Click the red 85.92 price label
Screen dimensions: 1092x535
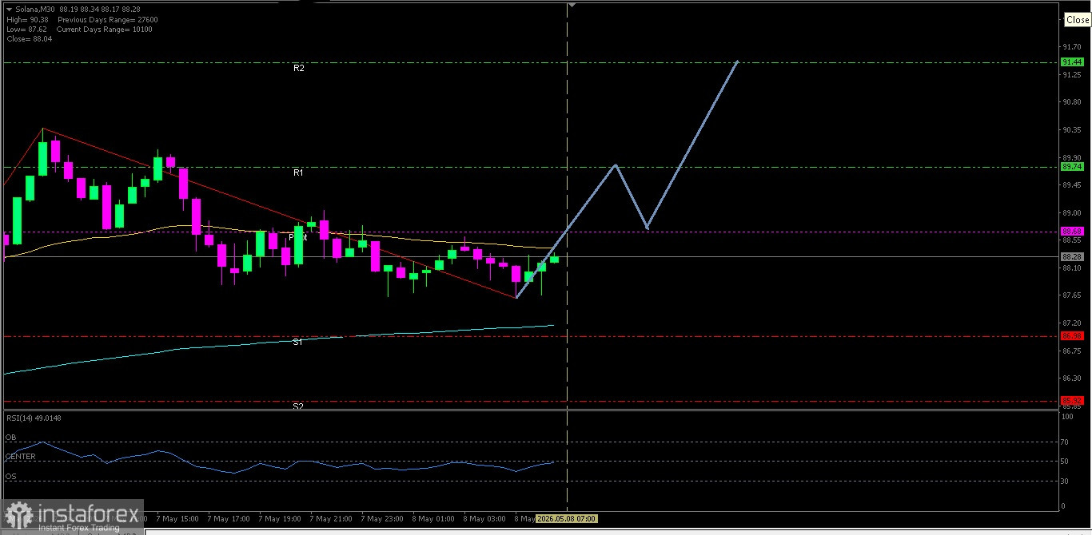[1072, 401]
